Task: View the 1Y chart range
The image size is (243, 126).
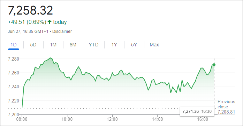Action: coord(114,45)
